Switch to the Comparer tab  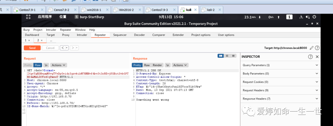(159, 35)
